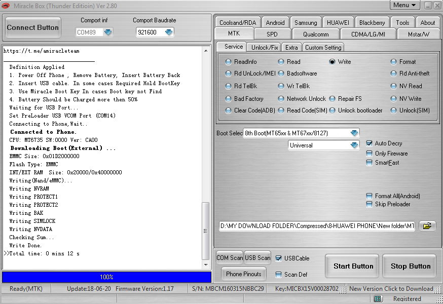This screenshot has width=443, height=304.
Task: Select the Format radio option
Action: coord(393,62)
